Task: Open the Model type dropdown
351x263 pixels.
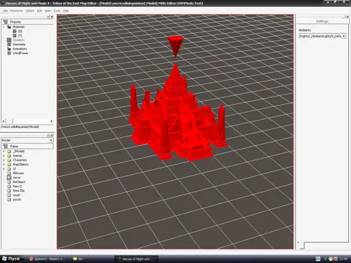Action: [x=51, y=140]
